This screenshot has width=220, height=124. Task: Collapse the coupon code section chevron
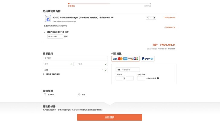coord(44,32)
